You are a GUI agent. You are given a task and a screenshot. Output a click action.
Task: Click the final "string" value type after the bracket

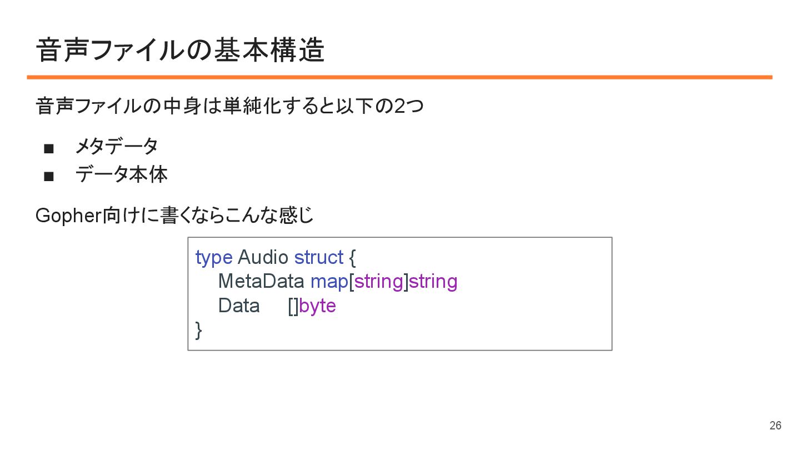pyautogui.click(x=433, y=282)
